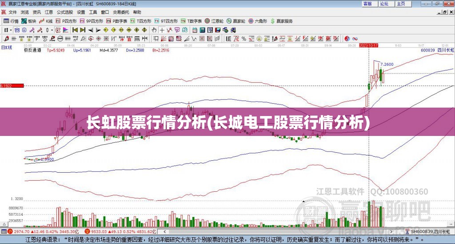This screenshot has height=244, width=455.
Task: Click the floppy disk save icon
Action: (218, 30)
